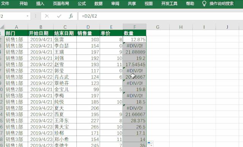Select #DIV/0! cell in 李白瑟 row
The width and height of the screenshot is (243, 147).
pyautogui.click(x=135, y=46)
